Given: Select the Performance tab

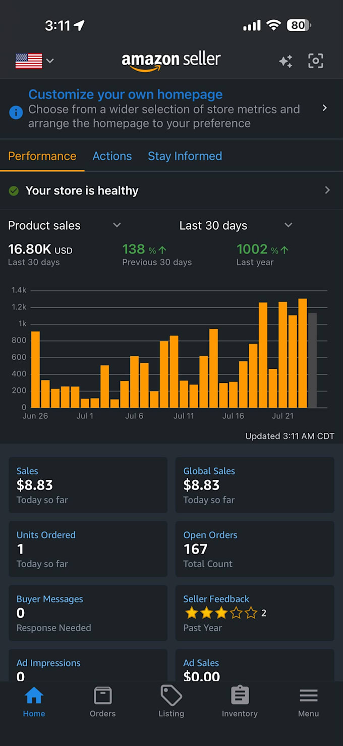Looking at the screenshot, I should (x=42, y=156).
